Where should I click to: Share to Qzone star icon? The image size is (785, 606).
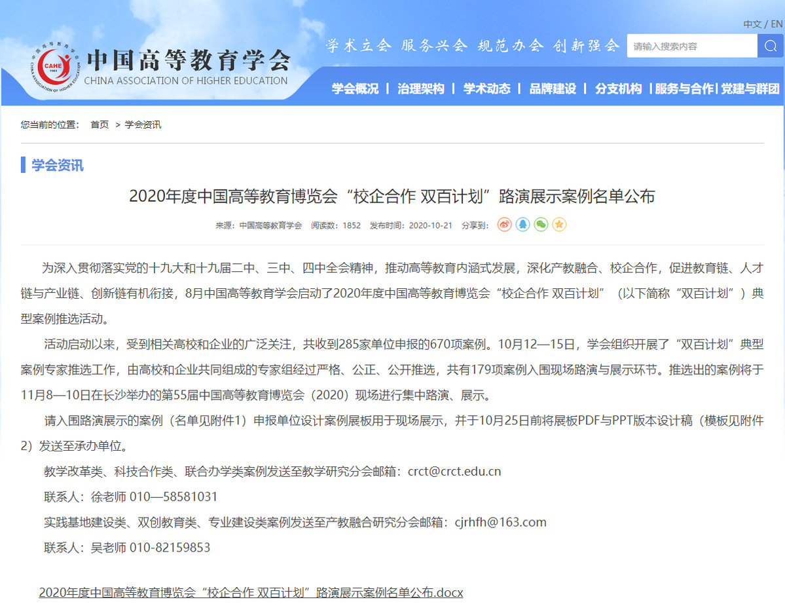(x=559, y=225)
